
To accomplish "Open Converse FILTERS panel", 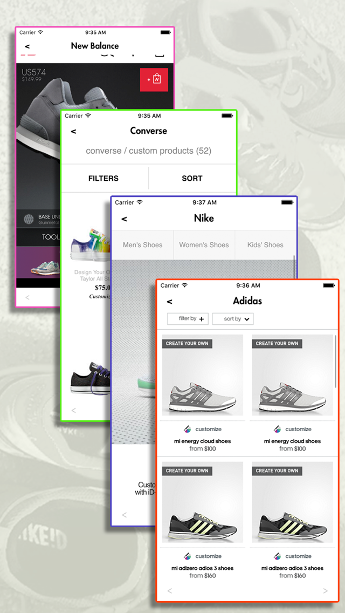I will [103, 178].
